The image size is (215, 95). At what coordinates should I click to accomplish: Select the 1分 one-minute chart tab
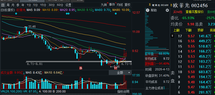pyautogui.click(x=29, y=5)
